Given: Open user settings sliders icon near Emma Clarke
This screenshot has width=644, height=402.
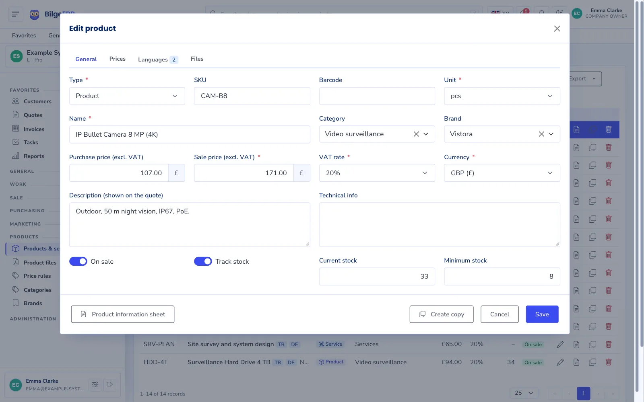Looking at the screenshot, I should (95, 385).
